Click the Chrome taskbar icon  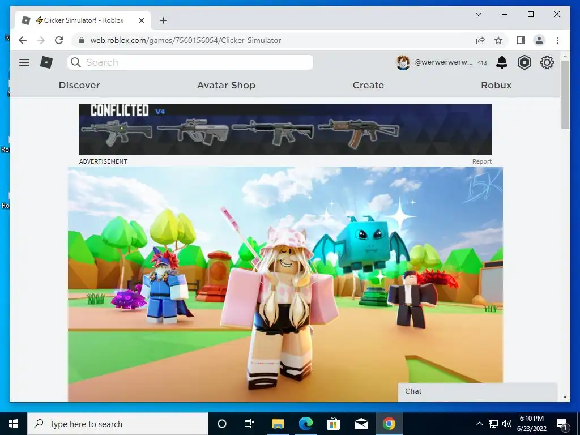point(389,424)
